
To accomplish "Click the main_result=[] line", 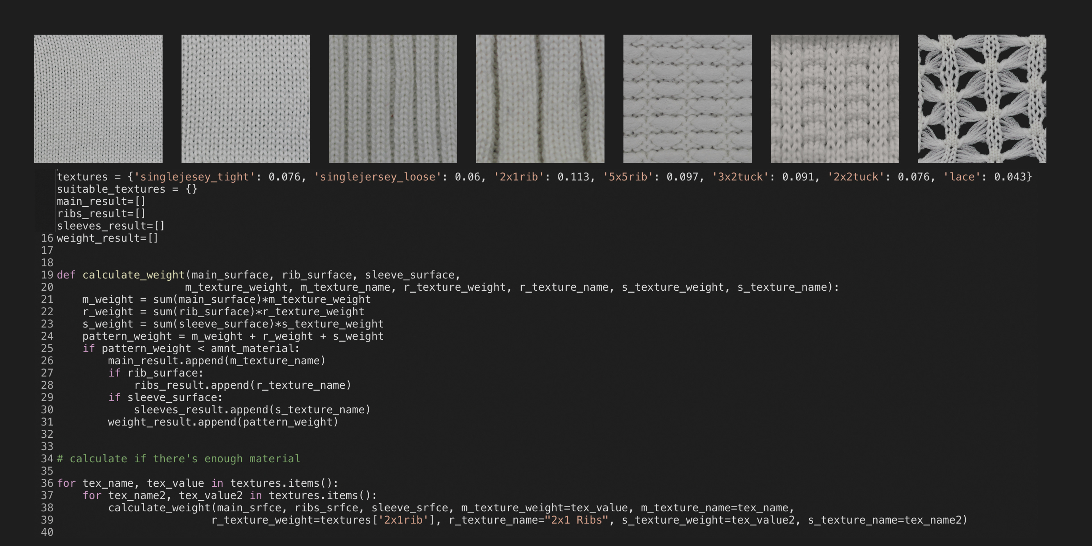I will click(101, 201).
